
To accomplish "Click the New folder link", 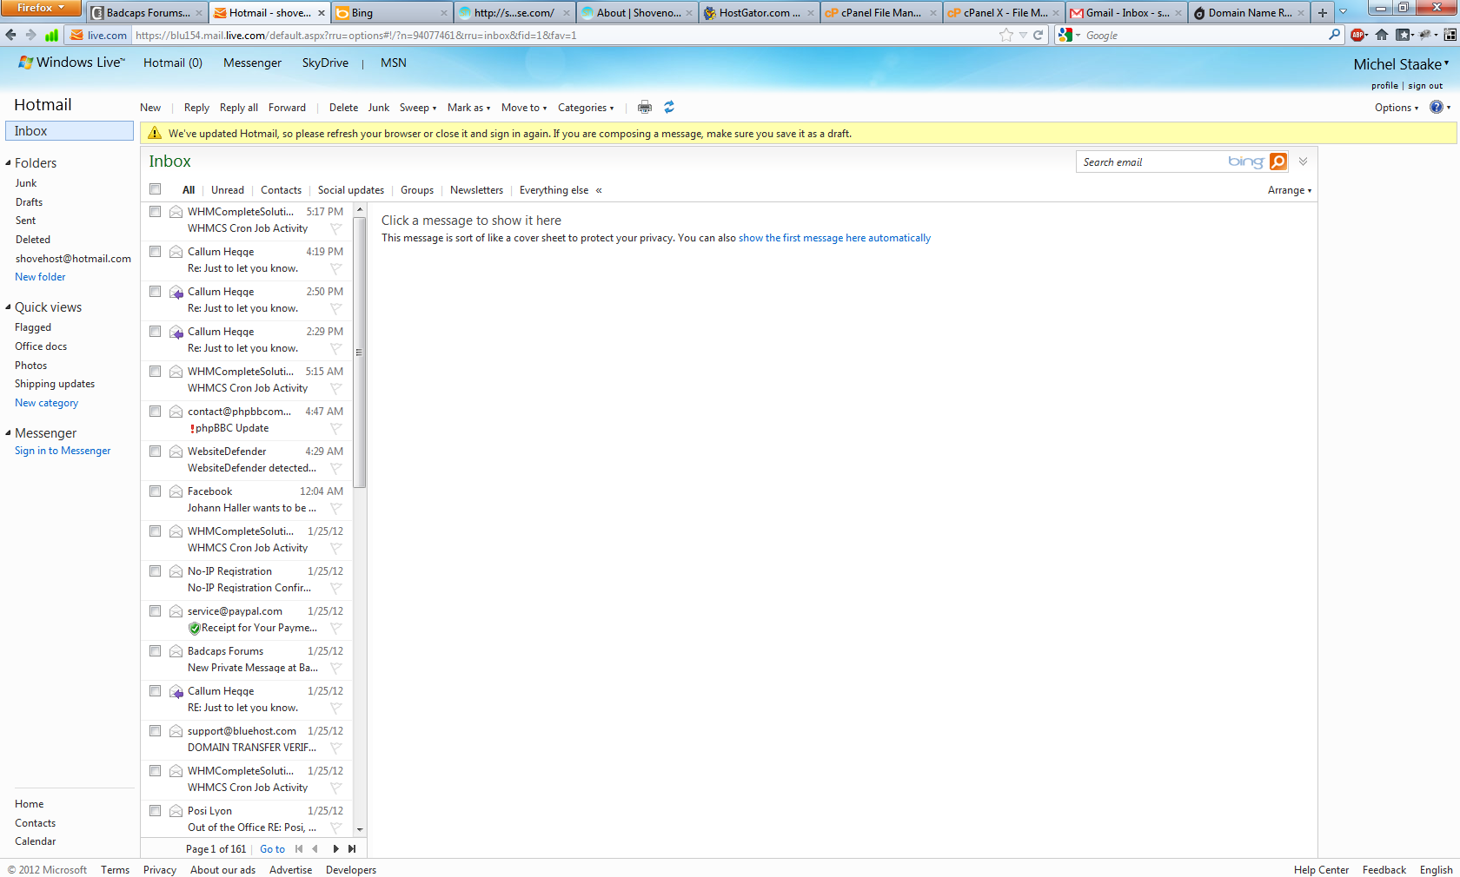I will point(40,277).
